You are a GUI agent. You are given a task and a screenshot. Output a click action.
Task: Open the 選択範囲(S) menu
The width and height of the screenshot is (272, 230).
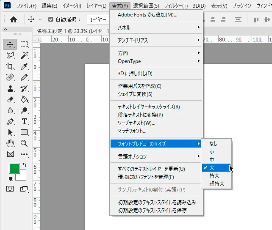(146, 6)
